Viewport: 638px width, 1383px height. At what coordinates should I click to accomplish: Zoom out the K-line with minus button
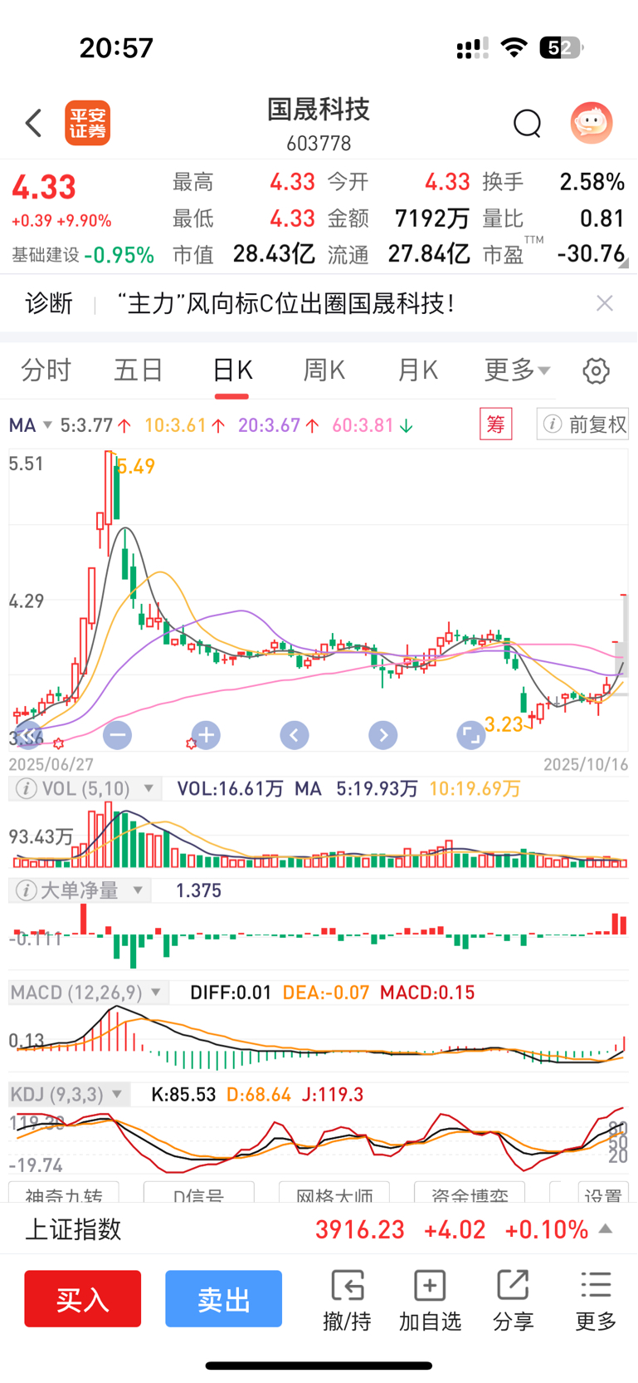click(117, 734)
